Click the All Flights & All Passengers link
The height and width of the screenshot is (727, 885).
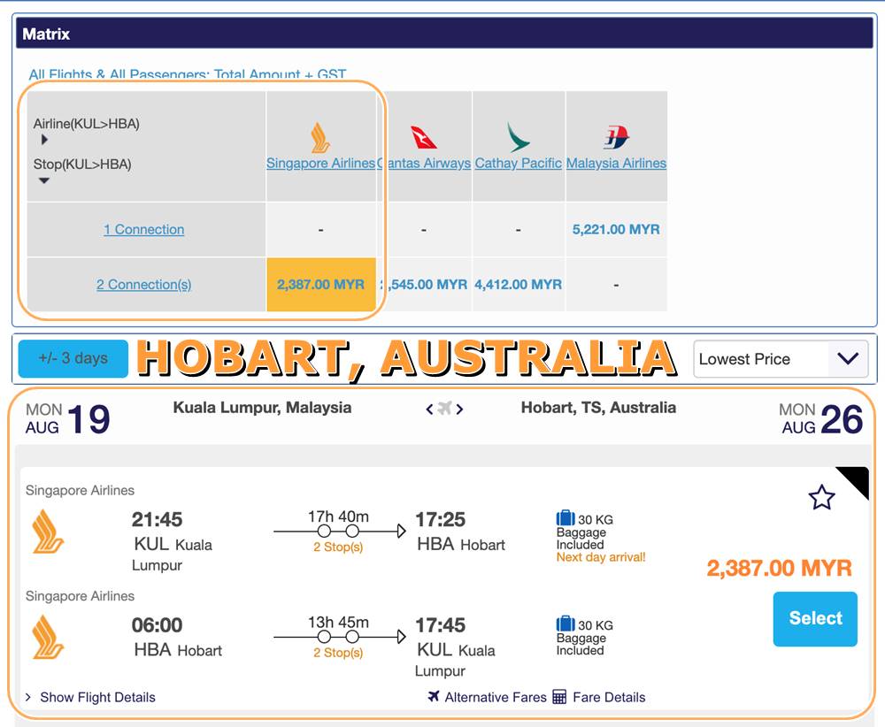[188, 74]
